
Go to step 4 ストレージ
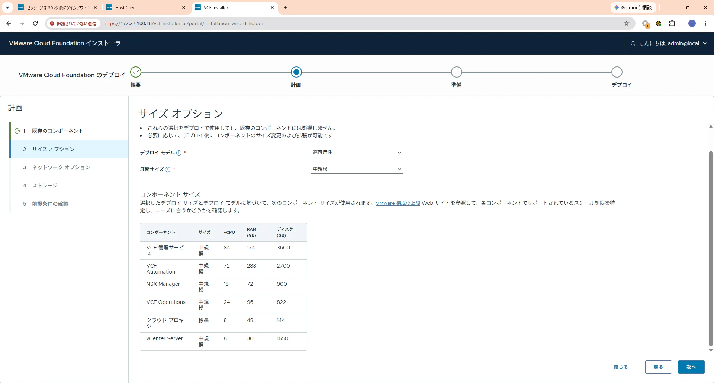[69, 186]
